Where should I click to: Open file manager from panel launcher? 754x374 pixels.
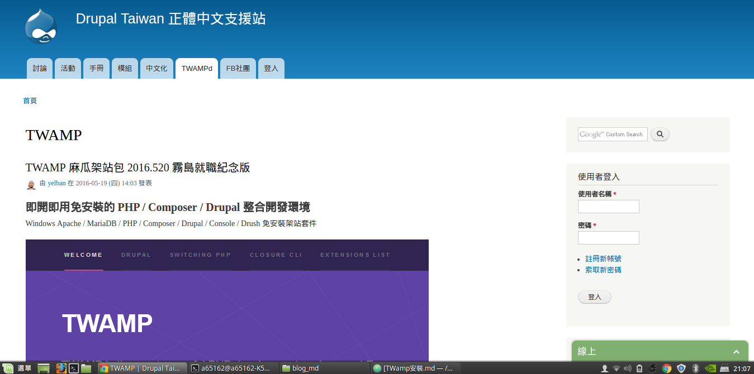pos(86,368)
